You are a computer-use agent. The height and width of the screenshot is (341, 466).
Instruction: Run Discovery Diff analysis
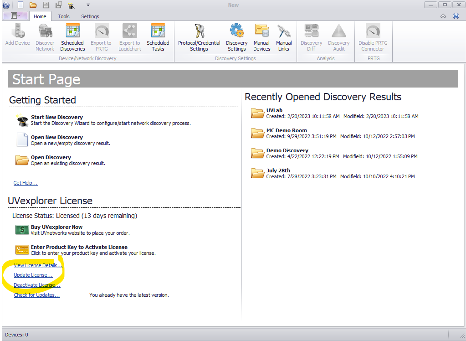[x=311, y=37]
